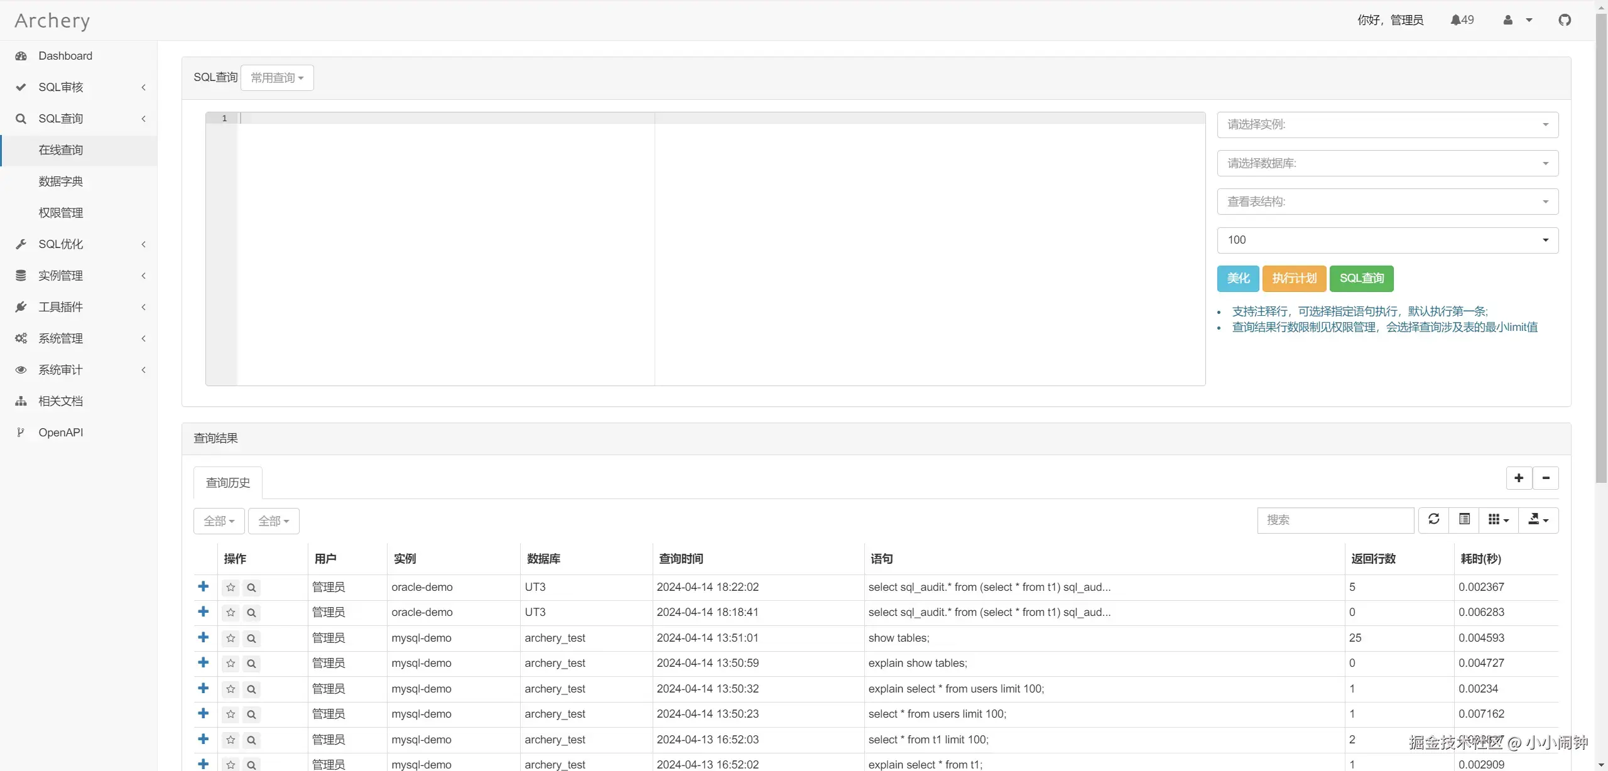Click the plus icon to add result tab

coord(1519,478)
